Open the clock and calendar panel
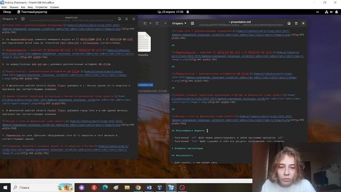341x192 pixels. [x=170, y=12]
